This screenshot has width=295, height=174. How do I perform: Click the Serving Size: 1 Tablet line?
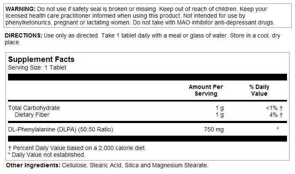click(38, 67)
